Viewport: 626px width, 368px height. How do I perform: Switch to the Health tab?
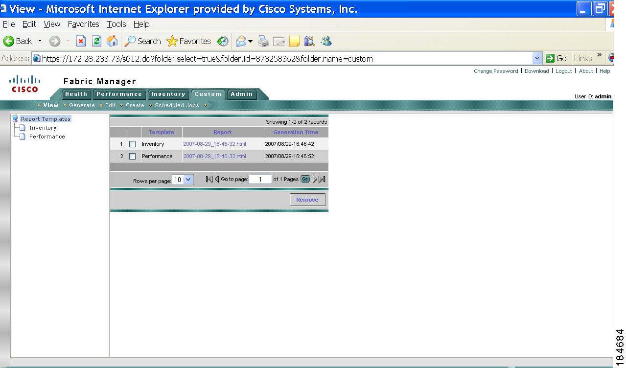tap(76, 94)
